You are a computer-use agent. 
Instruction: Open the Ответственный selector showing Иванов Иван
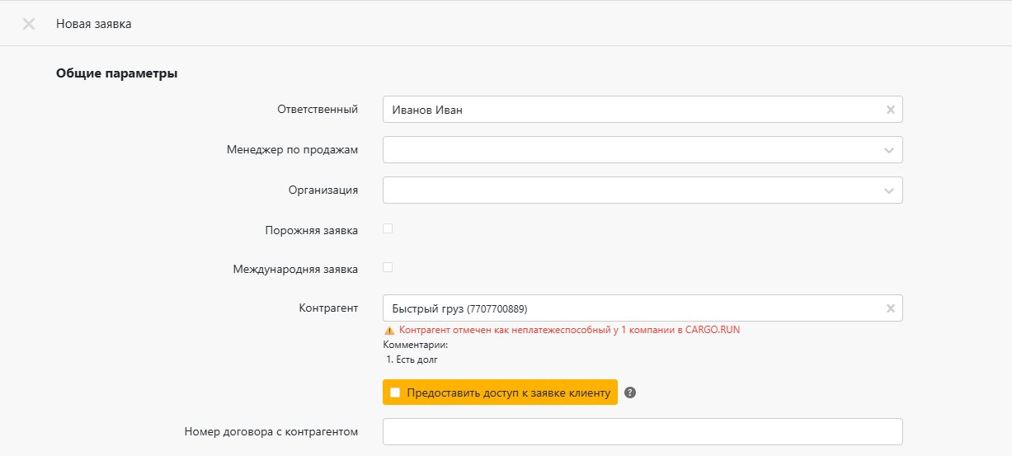pyautogui.click(x=627, y=110)
